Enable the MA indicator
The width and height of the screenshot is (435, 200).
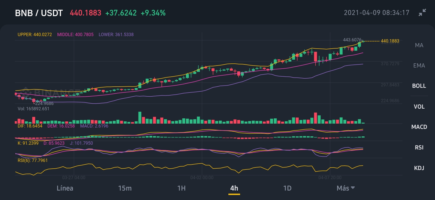(x=419, y=45)
